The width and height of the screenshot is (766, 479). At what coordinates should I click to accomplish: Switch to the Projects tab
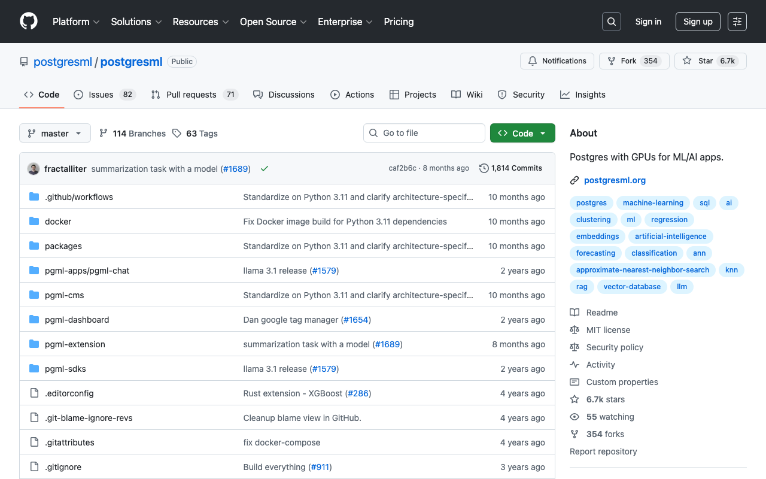point(413,95)
